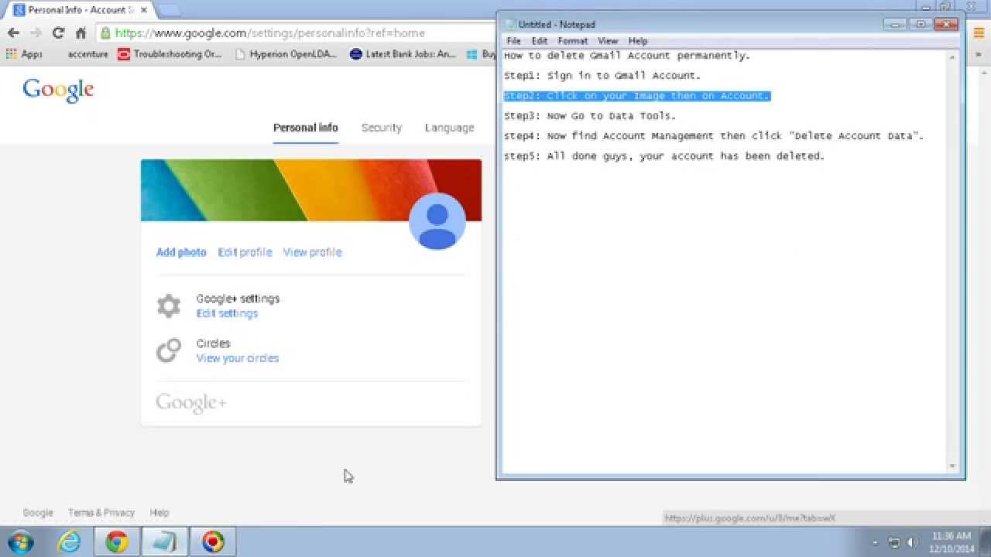Viewport: 991px width, 557px height.
Task: Click the Chrome address bar URL
Action: coord(270,33)
